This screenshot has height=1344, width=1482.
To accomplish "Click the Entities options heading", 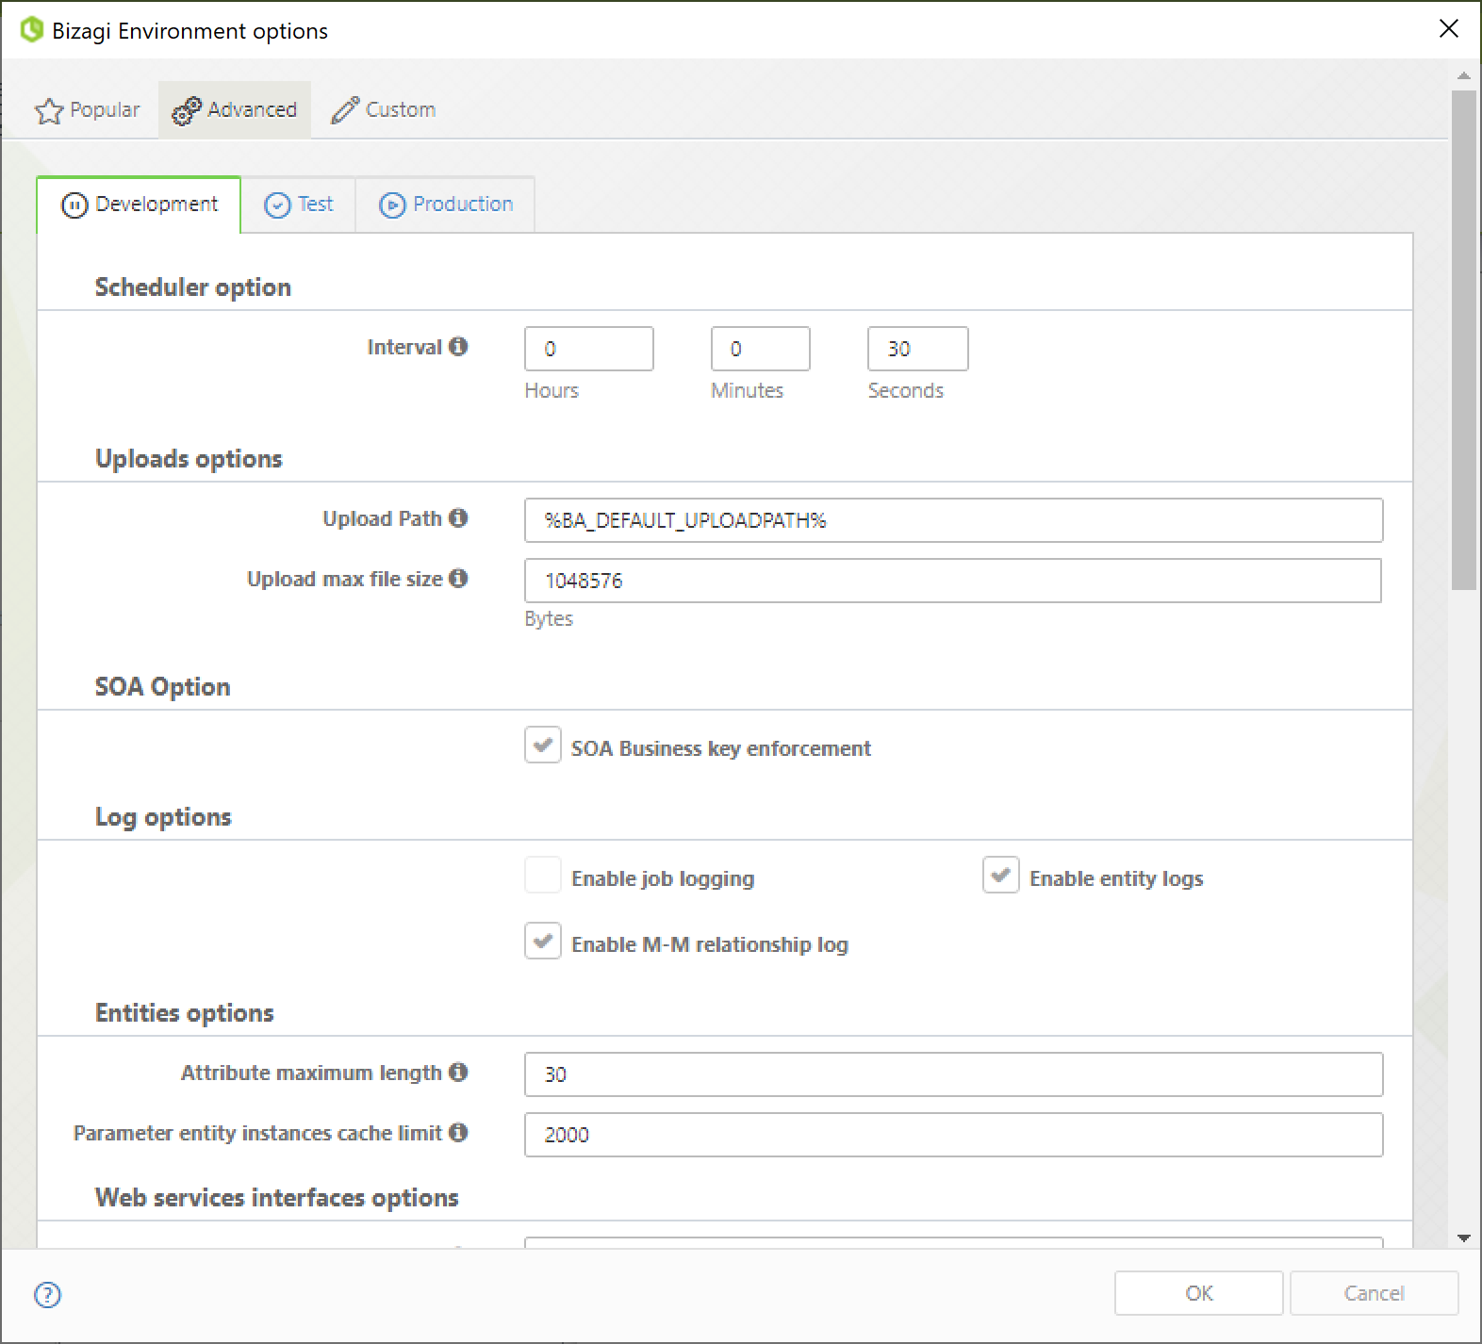I will click(x=185, y=1013).
